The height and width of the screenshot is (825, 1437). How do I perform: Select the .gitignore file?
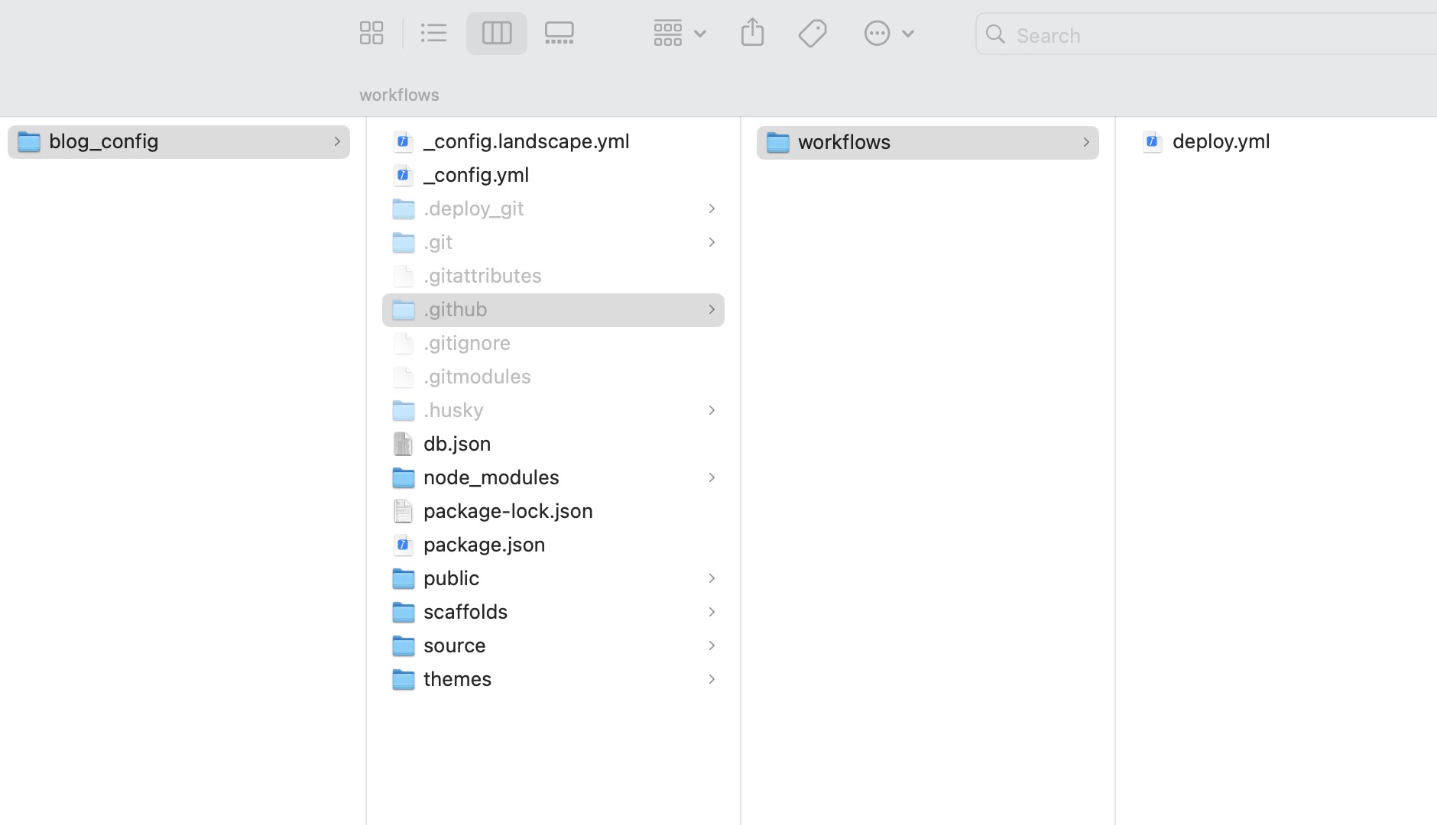[x=467, y=343]
